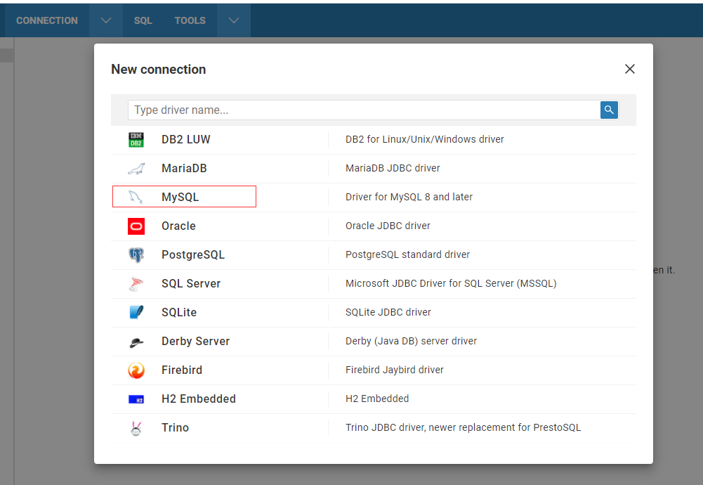Select the MySQL driver icon
703x485 pixels.
[137, 196]
